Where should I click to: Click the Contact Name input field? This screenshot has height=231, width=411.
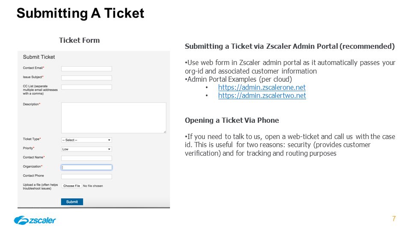tap(86, 158)
